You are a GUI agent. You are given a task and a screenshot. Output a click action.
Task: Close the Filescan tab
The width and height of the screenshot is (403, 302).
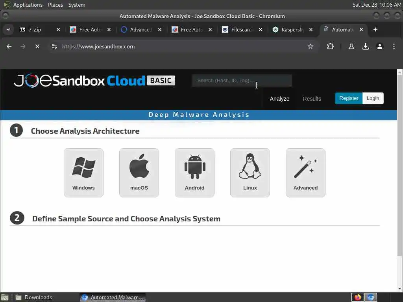pos(261,29)
